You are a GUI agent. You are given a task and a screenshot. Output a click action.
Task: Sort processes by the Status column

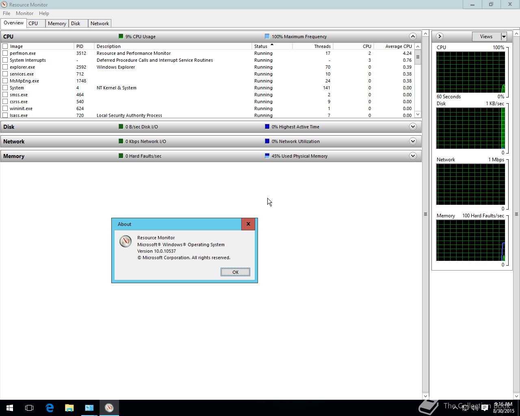pos(272,46)
